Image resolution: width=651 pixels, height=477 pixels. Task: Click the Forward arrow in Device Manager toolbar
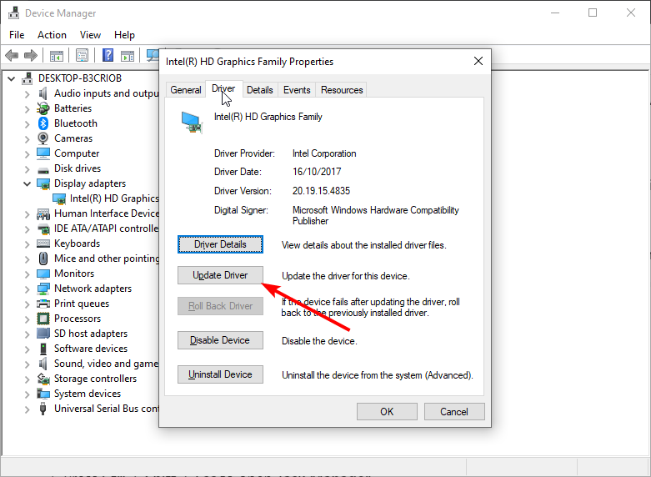coord(31,55)
